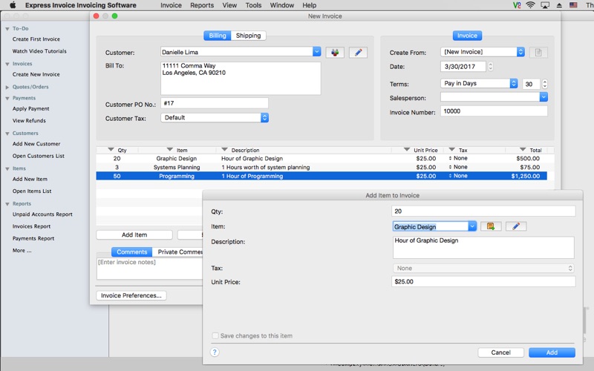Click the Invoice Preferences button
The width and height of the screenshot is (594, 371).
[x=131, y=295]
